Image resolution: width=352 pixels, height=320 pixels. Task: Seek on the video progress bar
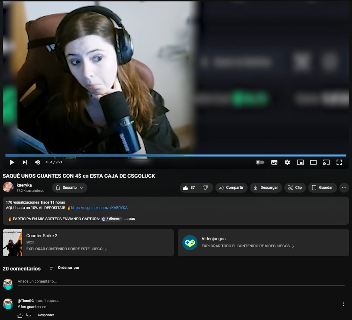(x=176, y=155)
